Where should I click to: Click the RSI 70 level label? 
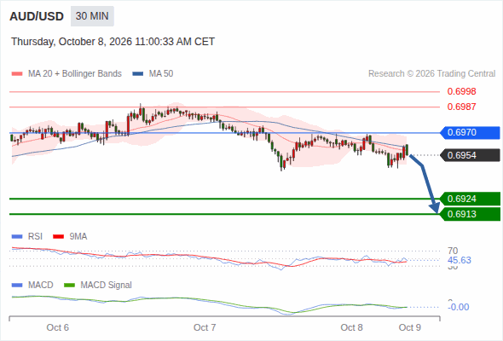pyautogui.click(x=453, y=251)
